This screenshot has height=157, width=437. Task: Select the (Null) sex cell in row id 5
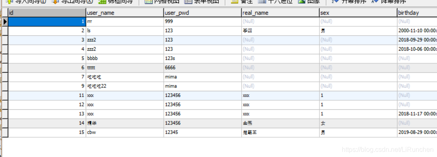tap(358, 58)
